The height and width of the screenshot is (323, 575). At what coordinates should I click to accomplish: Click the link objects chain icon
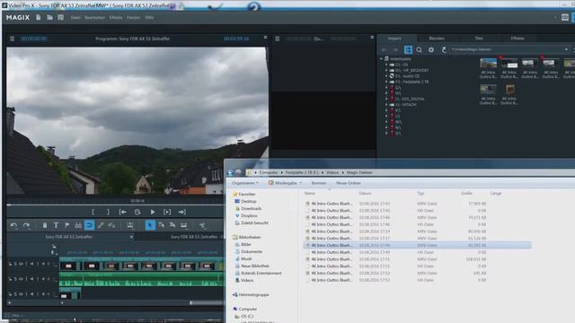point(101,225)
